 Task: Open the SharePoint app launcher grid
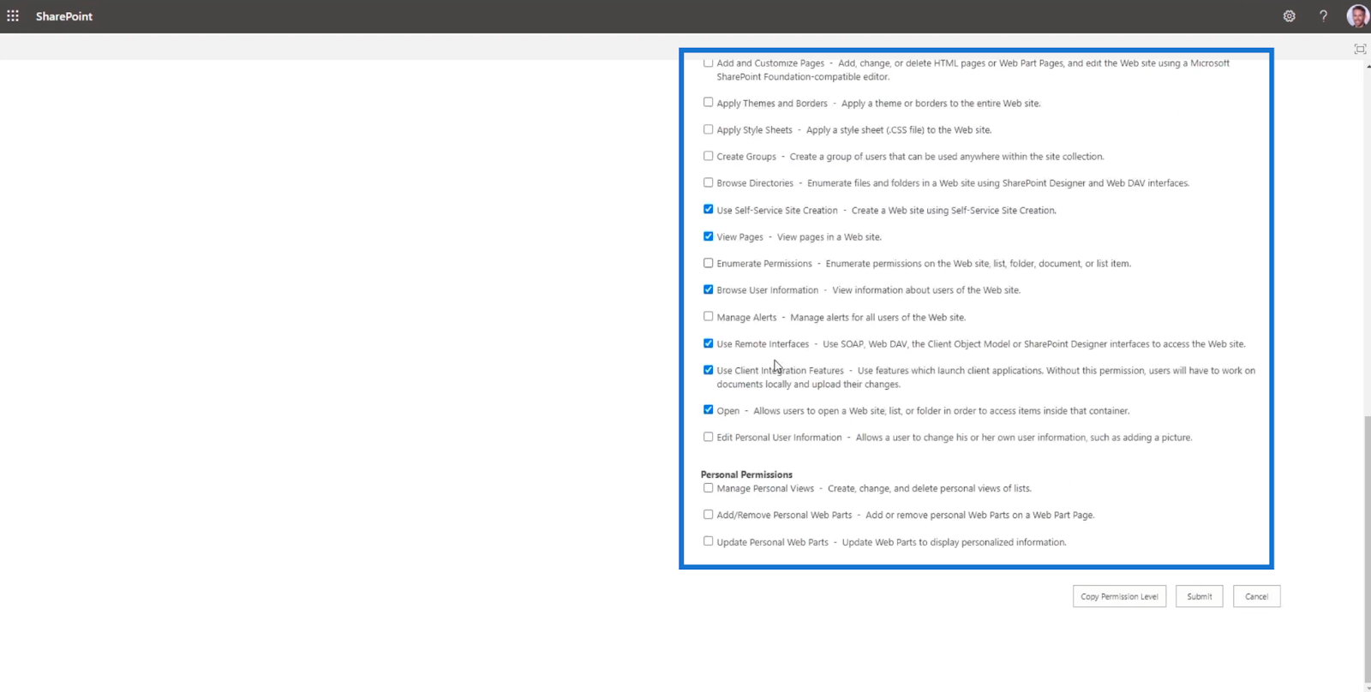(x=13, y=16)
